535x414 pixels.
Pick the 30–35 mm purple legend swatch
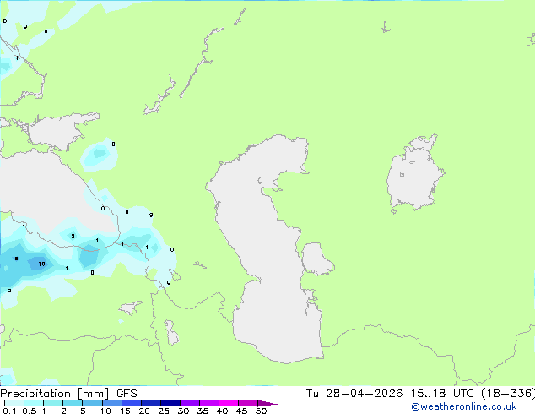(x=190, y=403)
